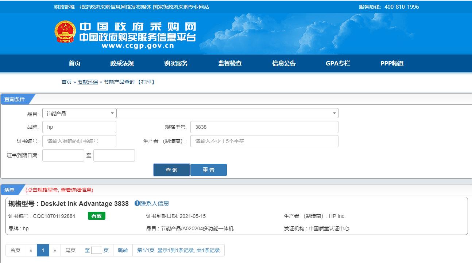This screenshot has height=263, width=472.
Task: Select the 清单 list tab
Action: pyautogui.click(x=9, y=190)
